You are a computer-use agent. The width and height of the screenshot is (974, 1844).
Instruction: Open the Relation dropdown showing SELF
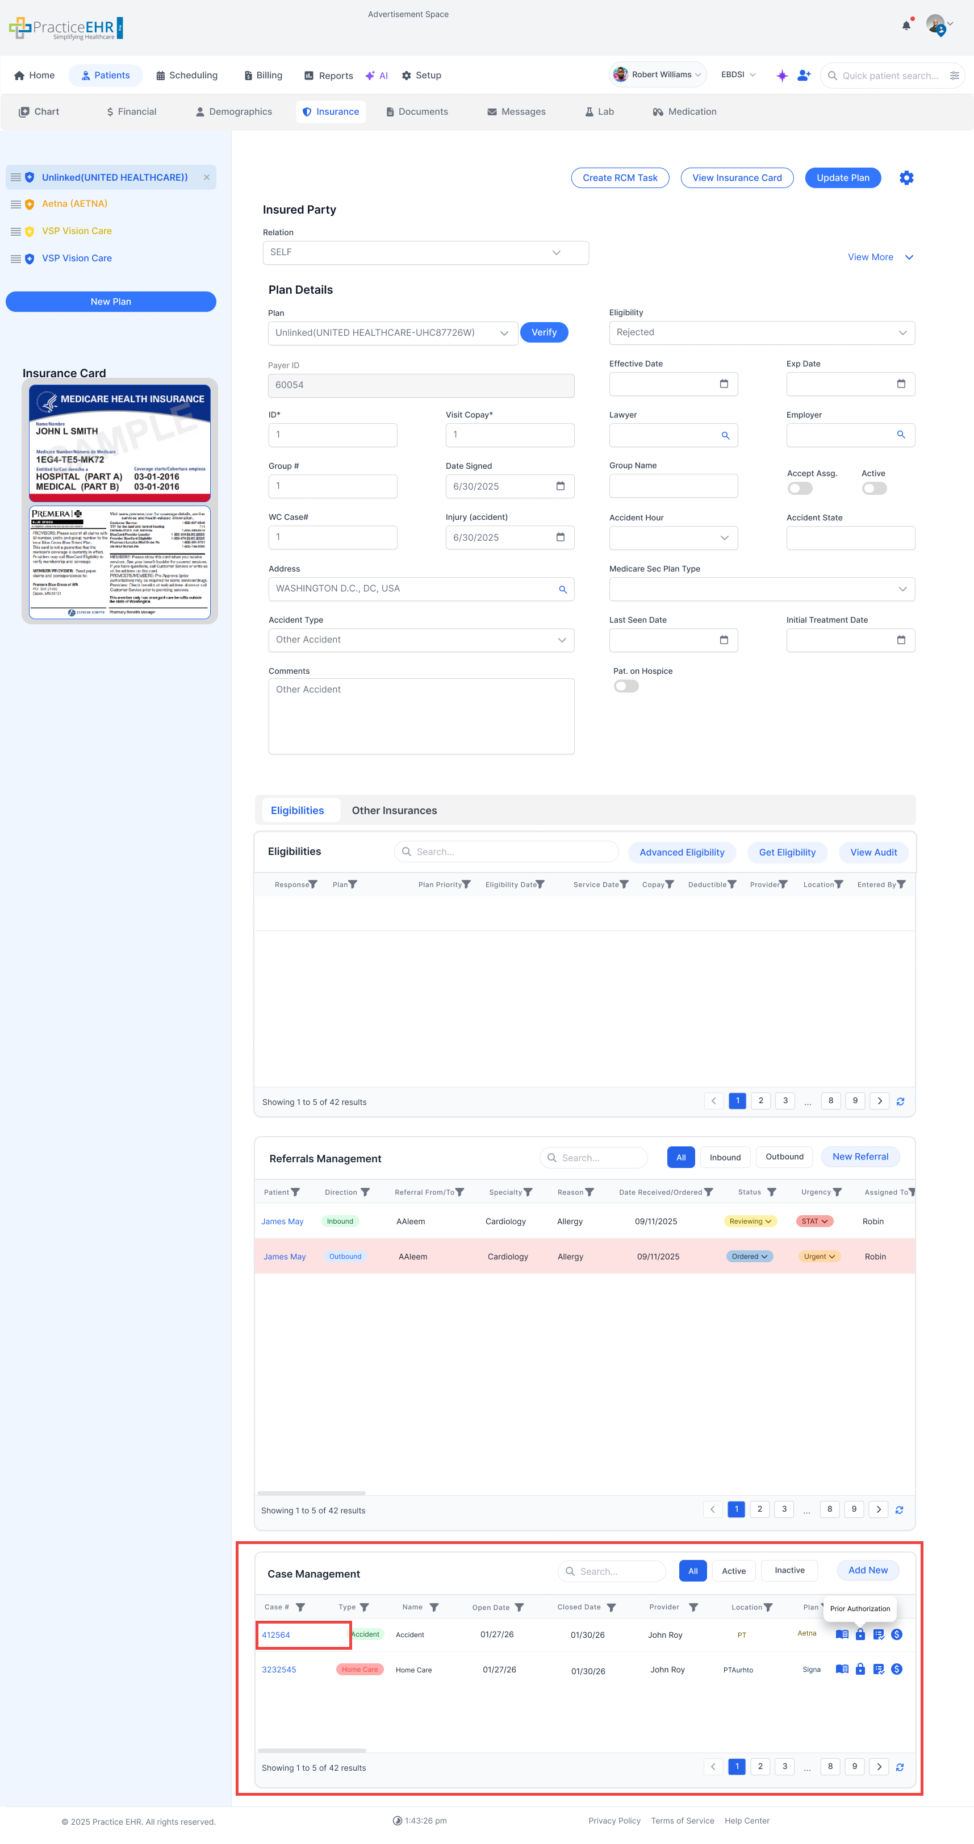426,252
